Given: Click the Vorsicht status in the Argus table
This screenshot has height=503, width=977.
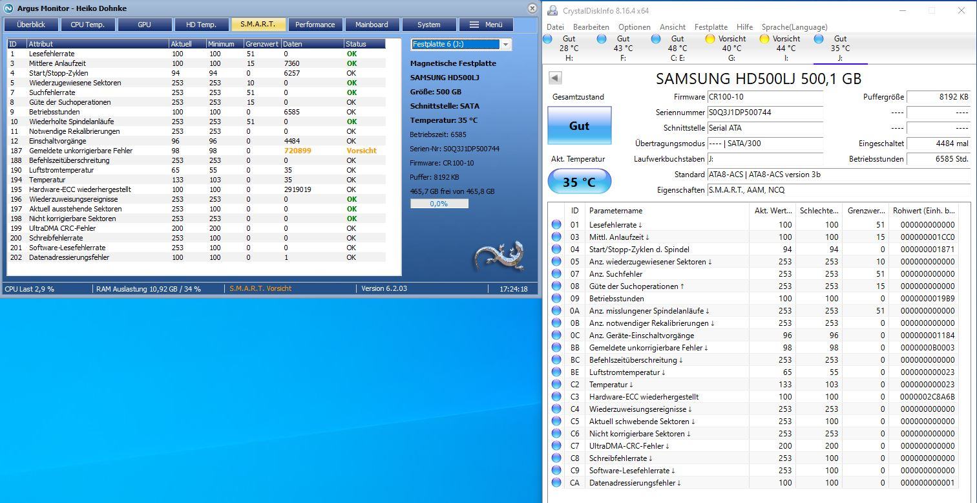Looking at the screenshot, I should tap(361, 151).
